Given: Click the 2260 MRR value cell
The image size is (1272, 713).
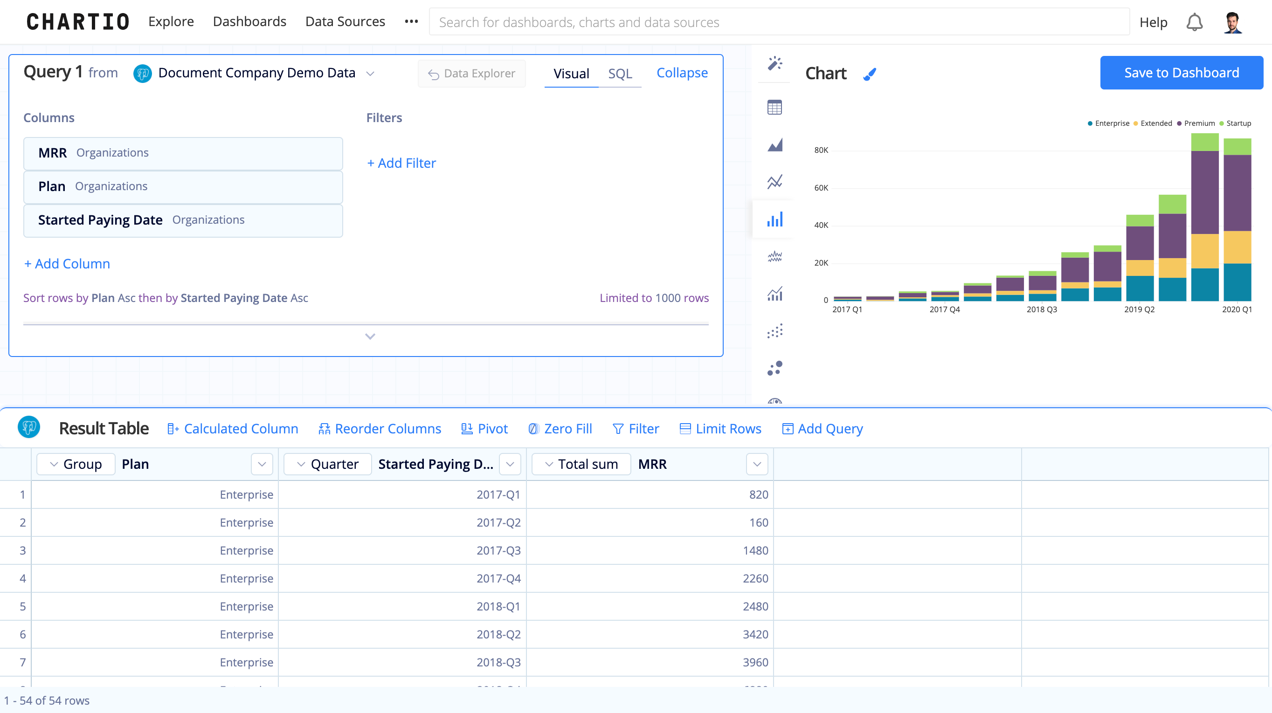Looking at the screenshot, I should 650,579.
